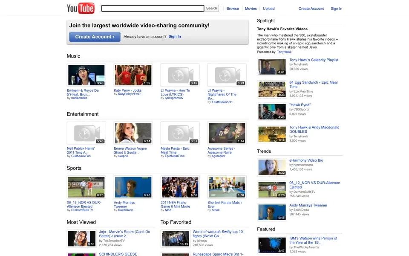The image size is (409, 256).
Task: Open 2011 NBA Finals Game 6 thumbnail
Action: [180, 187]
